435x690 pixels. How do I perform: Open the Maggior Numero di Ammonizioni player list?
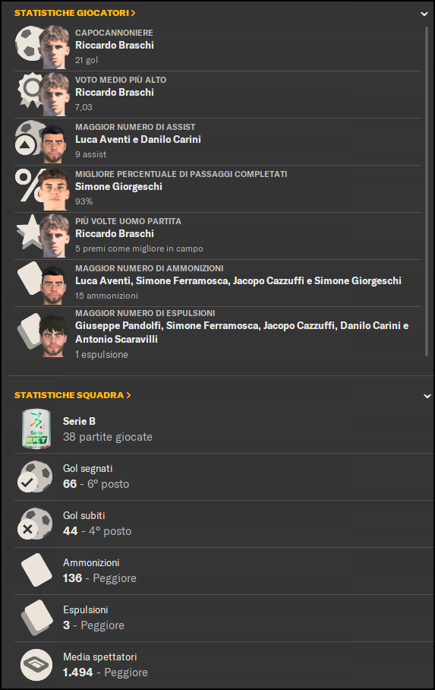click(x=238, y=280)
